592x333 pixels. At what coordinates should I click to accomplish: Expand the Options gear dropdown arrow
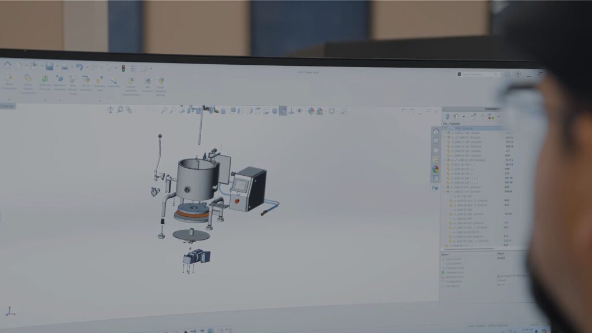tap(151, 69)
